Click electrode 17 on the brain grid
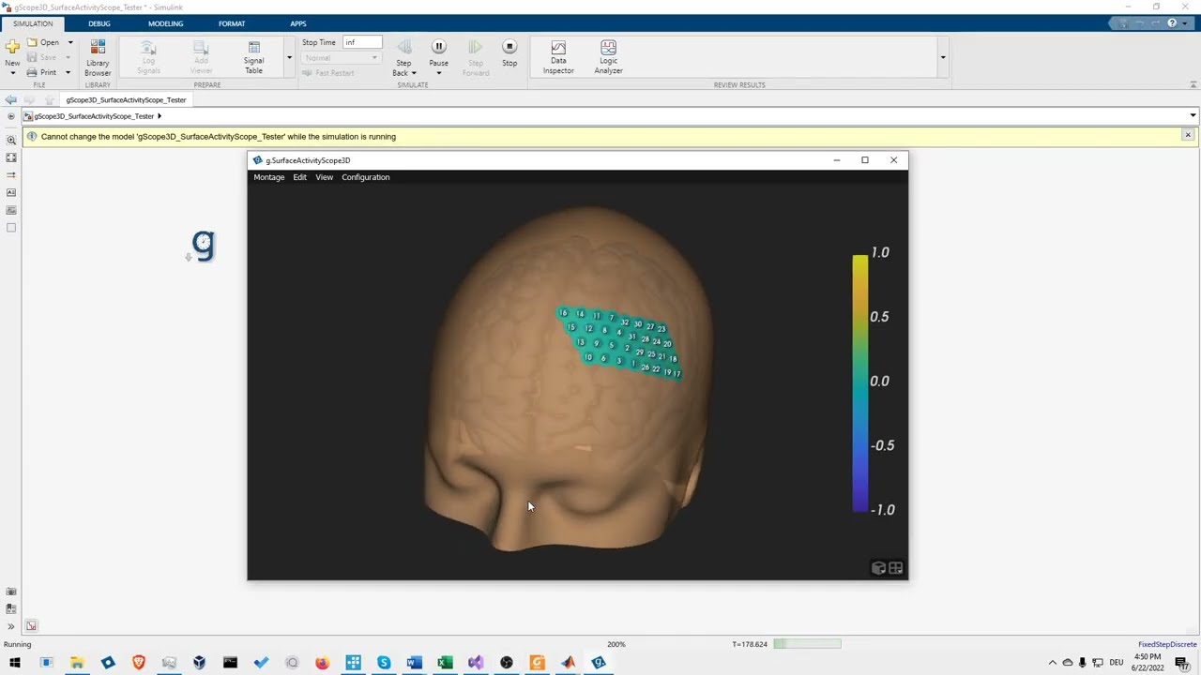 pyautogui.click(x=677, y=374)
